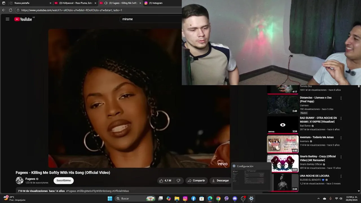Click the Fugees video player
Screen dimensions: 361x203
[139, 98]
